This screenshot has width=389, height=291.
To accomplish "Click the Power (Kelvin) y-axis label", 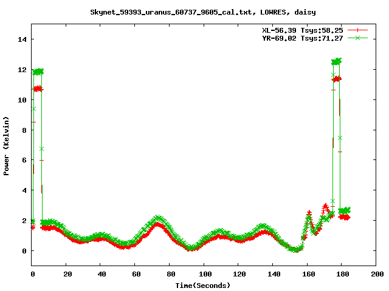I will click(x=6, y=146).
